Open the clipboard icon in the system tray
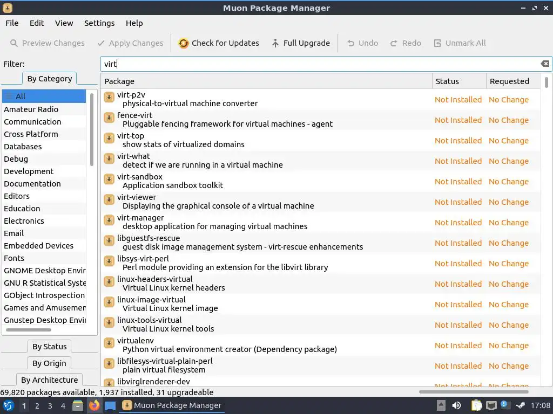553x414 pixels. (x=476, y=405)
